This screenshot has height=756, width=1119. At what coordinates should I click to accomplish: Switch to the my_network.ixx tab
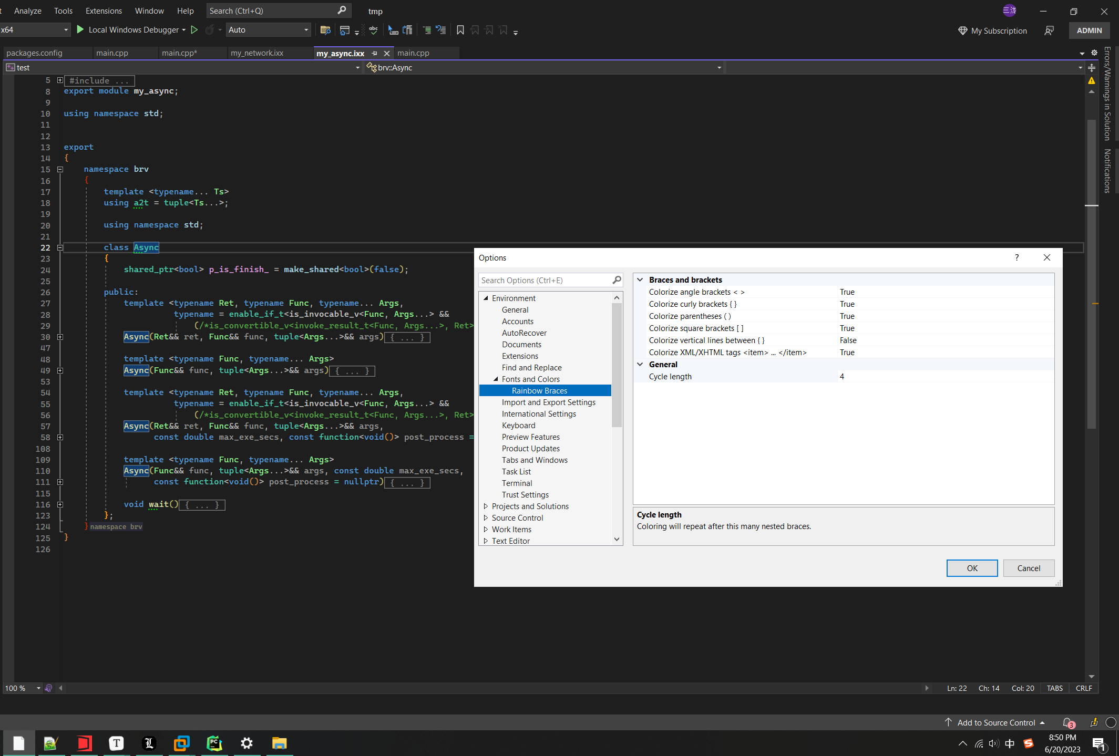pos(256,53)
